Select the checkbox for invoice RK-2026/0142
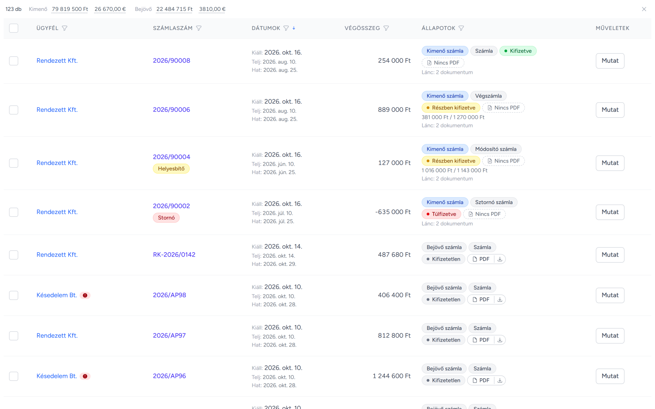 point(14,255)
